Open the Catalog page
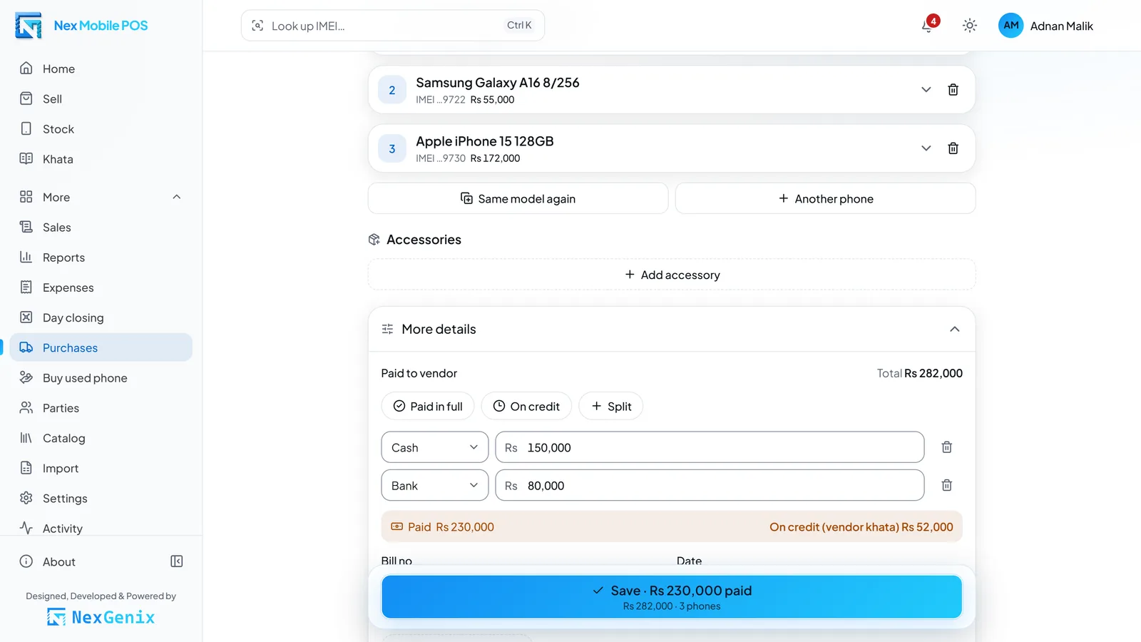This screenshot has height=642, width=1141. [x=101, y=438]
